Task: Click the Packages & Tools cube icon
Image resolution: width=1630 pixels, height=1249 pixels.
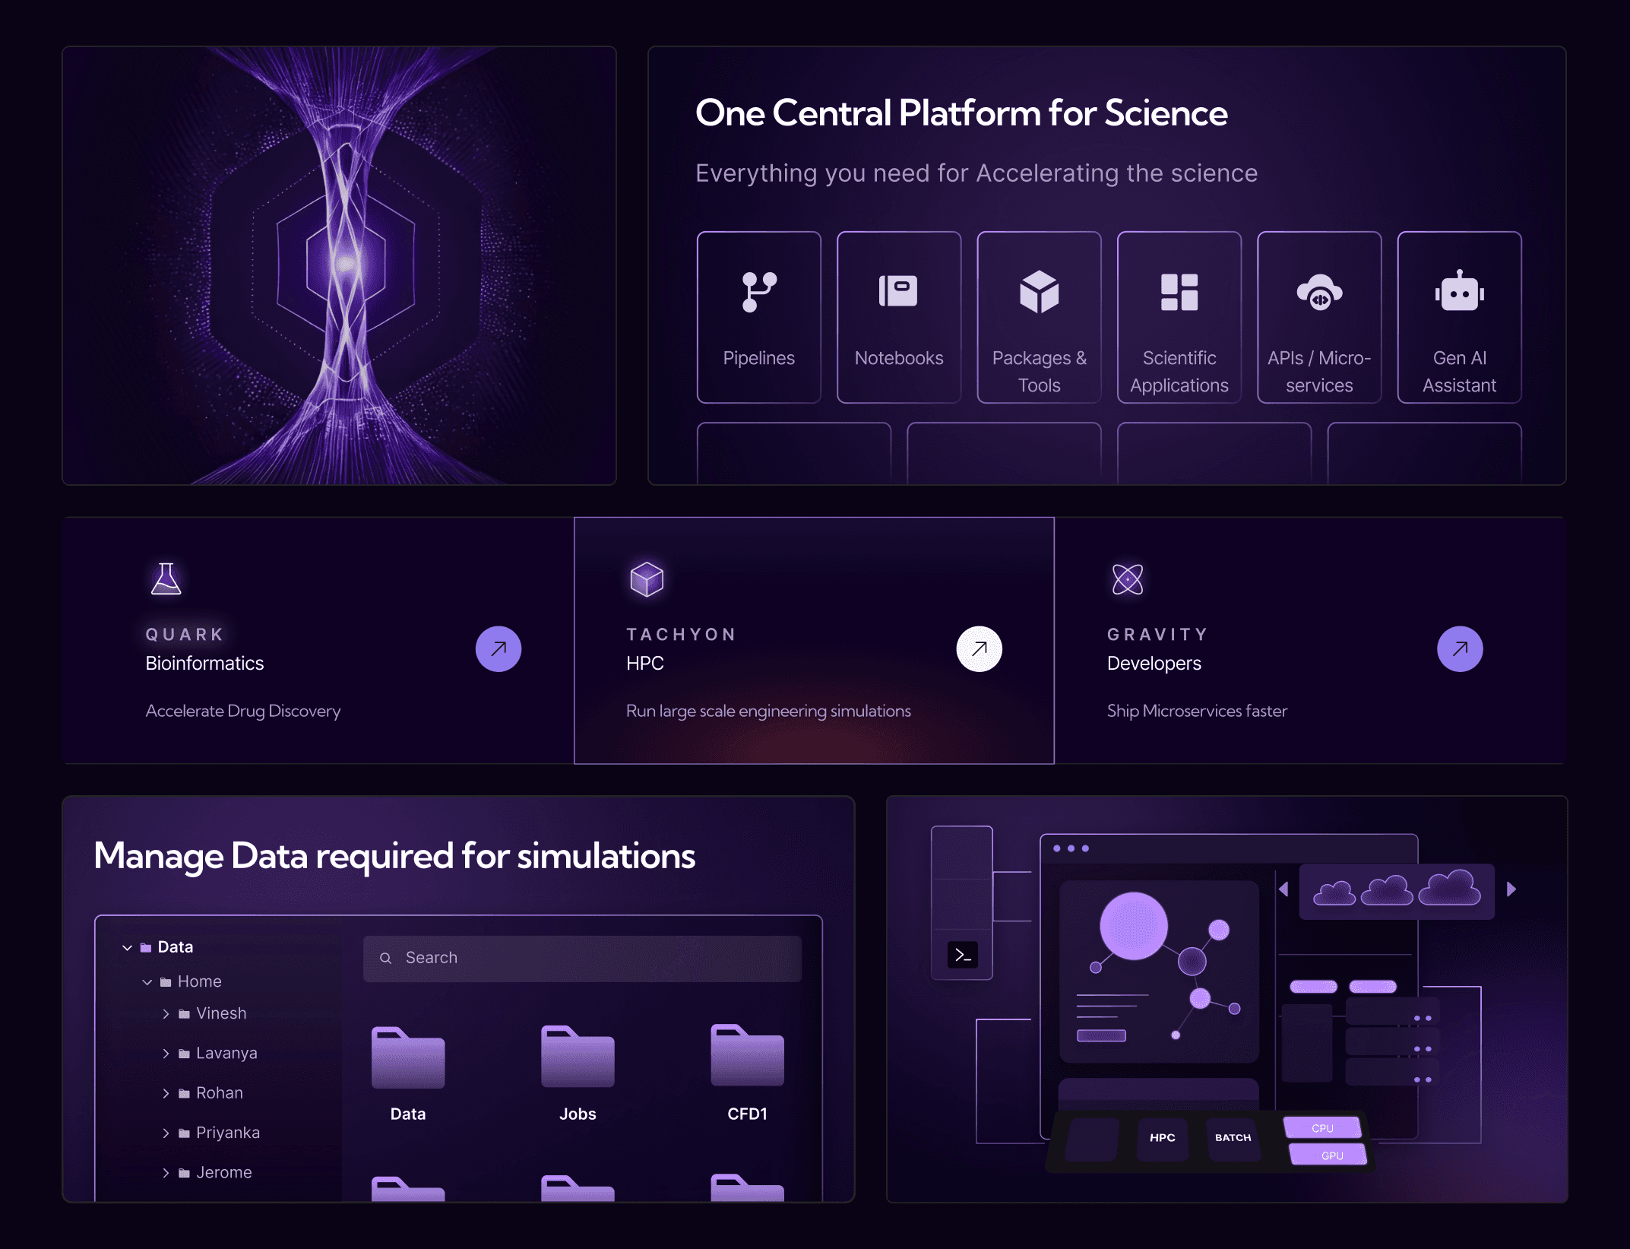Action: point(1039,292)
